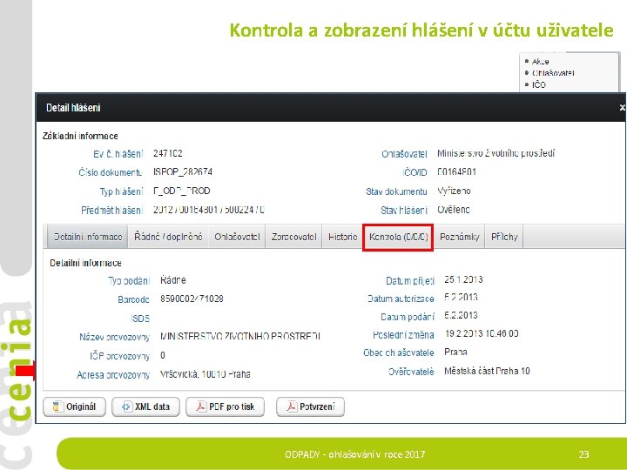Open the Ohlašovatel tab

tap(237, 237)
